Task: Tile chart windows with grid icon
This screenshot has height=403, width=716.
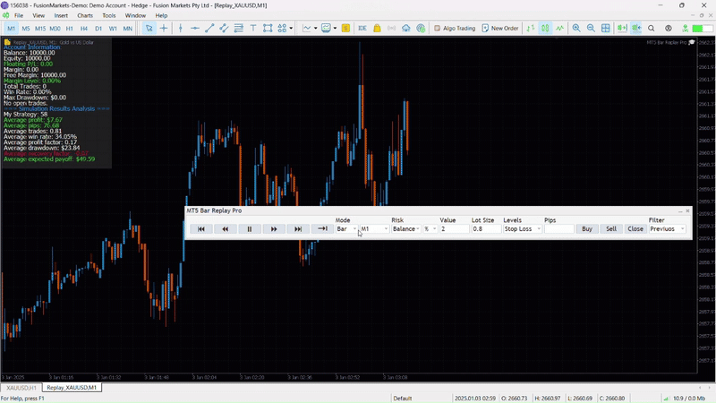Action: coord(606,29)
